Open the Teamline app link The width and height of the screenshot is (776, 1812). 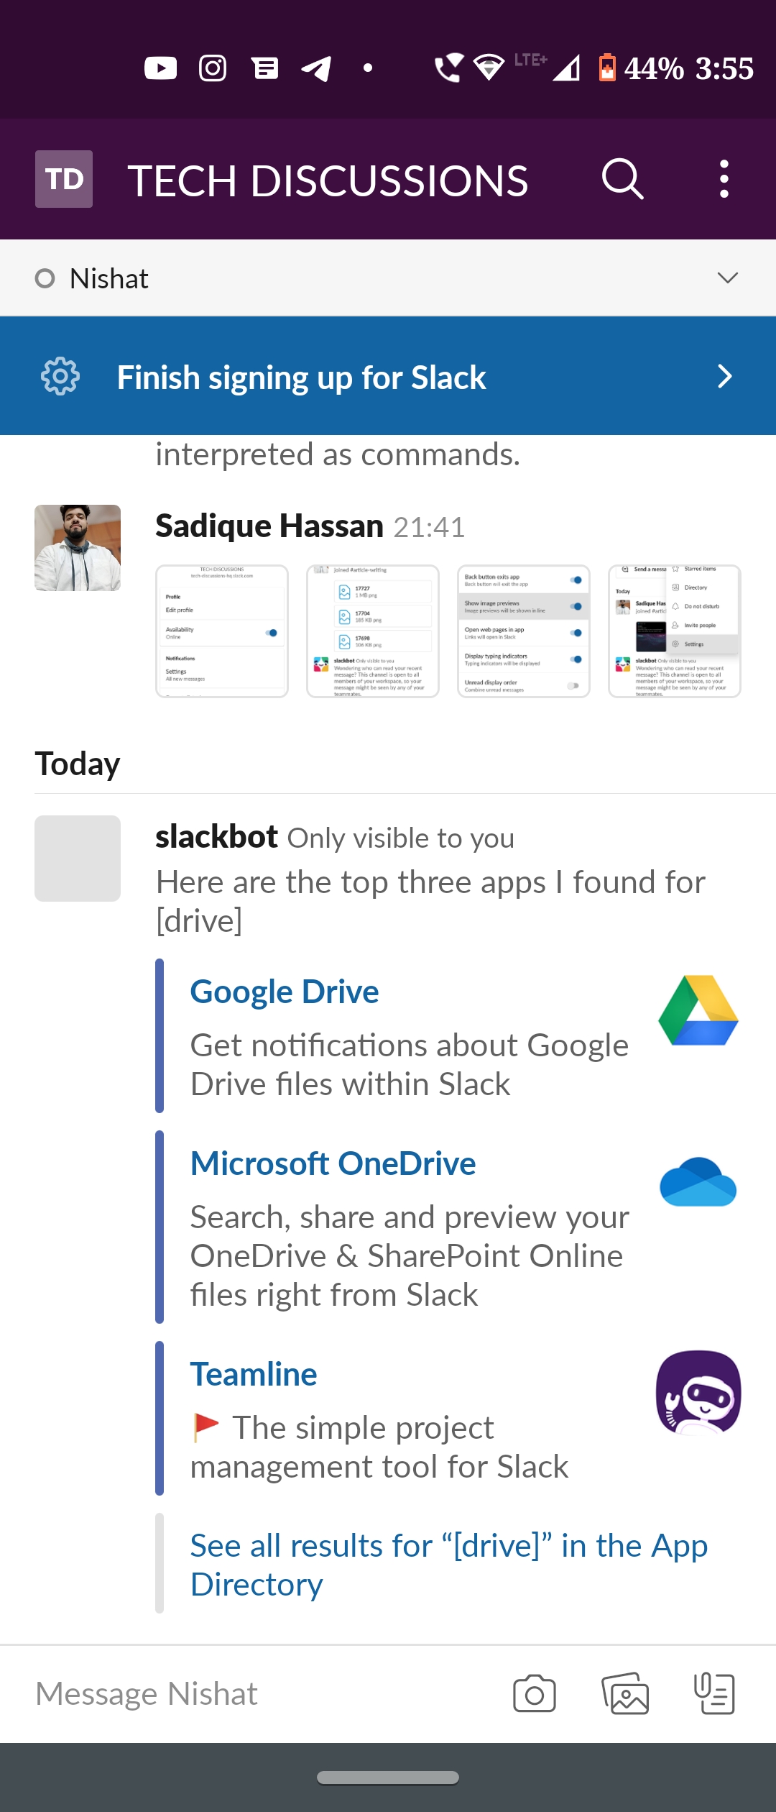(x=254, y=1374)
